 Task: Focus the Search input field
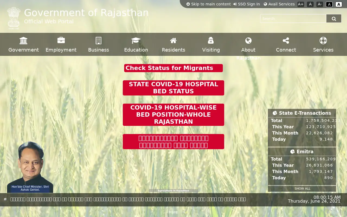point(293,18)
